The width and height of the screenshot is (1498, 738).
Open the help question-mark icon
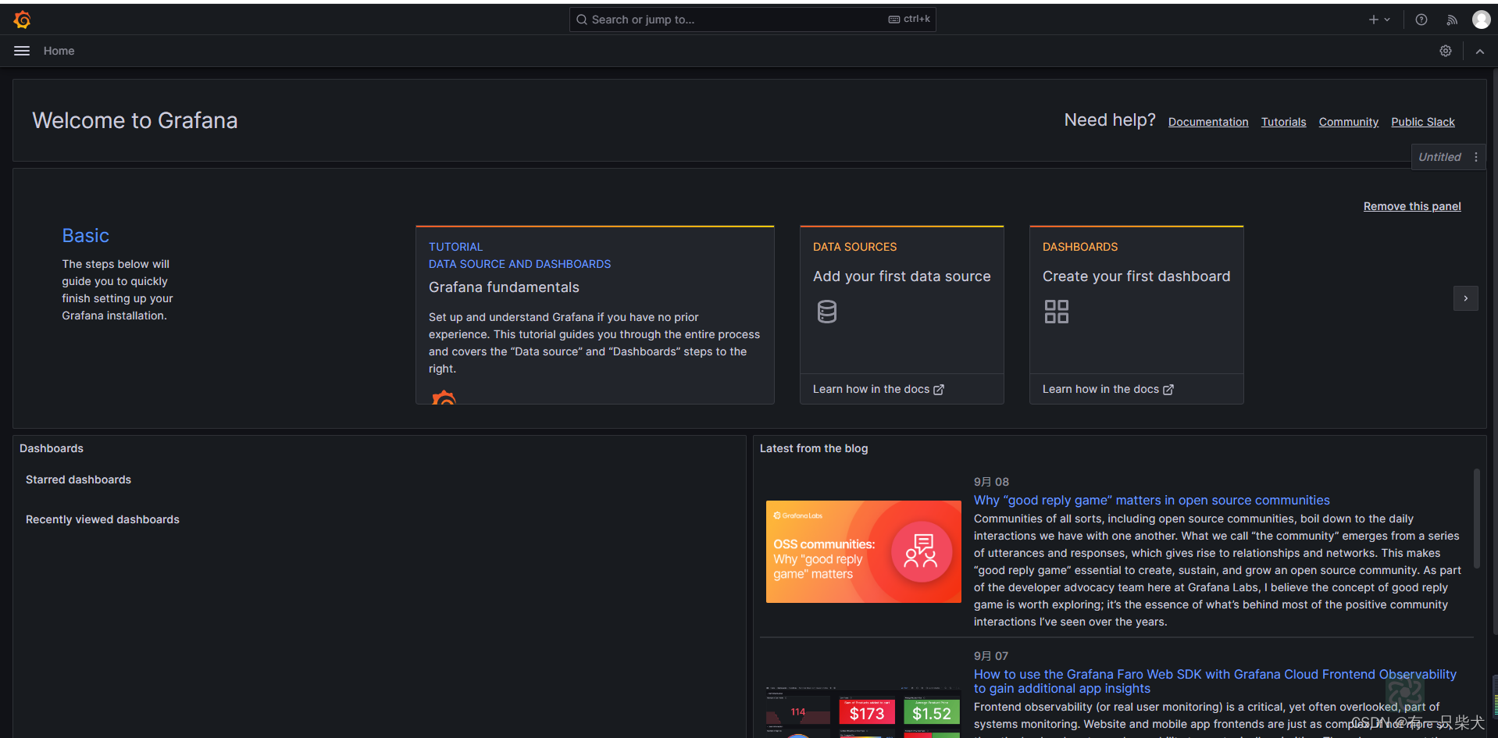click(x=1421, y=19)
